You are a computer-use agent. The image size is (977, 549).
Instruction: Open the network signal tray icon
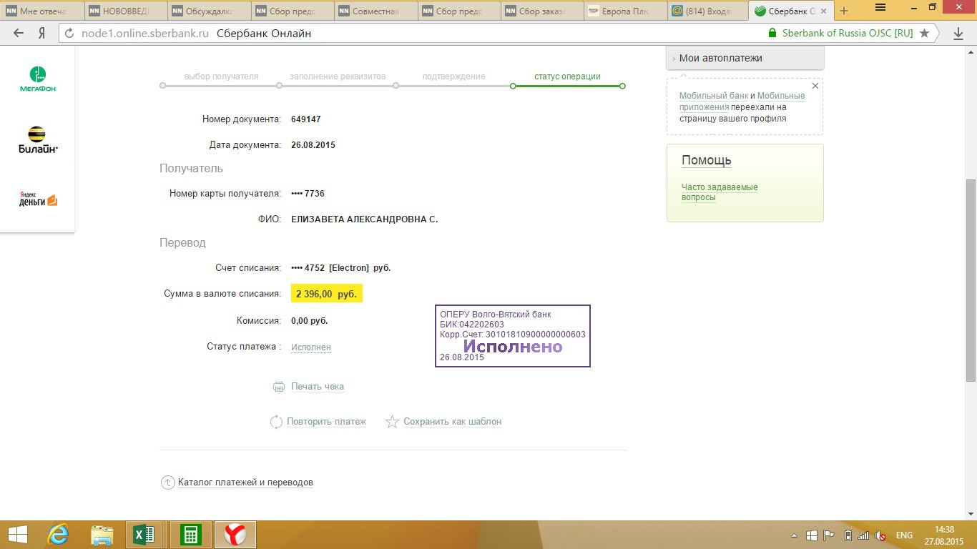(863, 535)
